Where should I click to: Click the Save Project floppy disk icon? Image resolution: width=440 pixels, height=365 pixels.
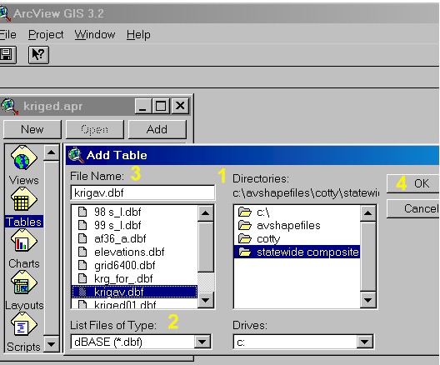click(7, 55)
